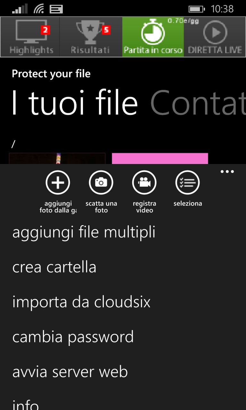Image resolution: width=246 pixels, height=410 pixels.
Task: Choose cambia password menu item
Action: point(73,337)
